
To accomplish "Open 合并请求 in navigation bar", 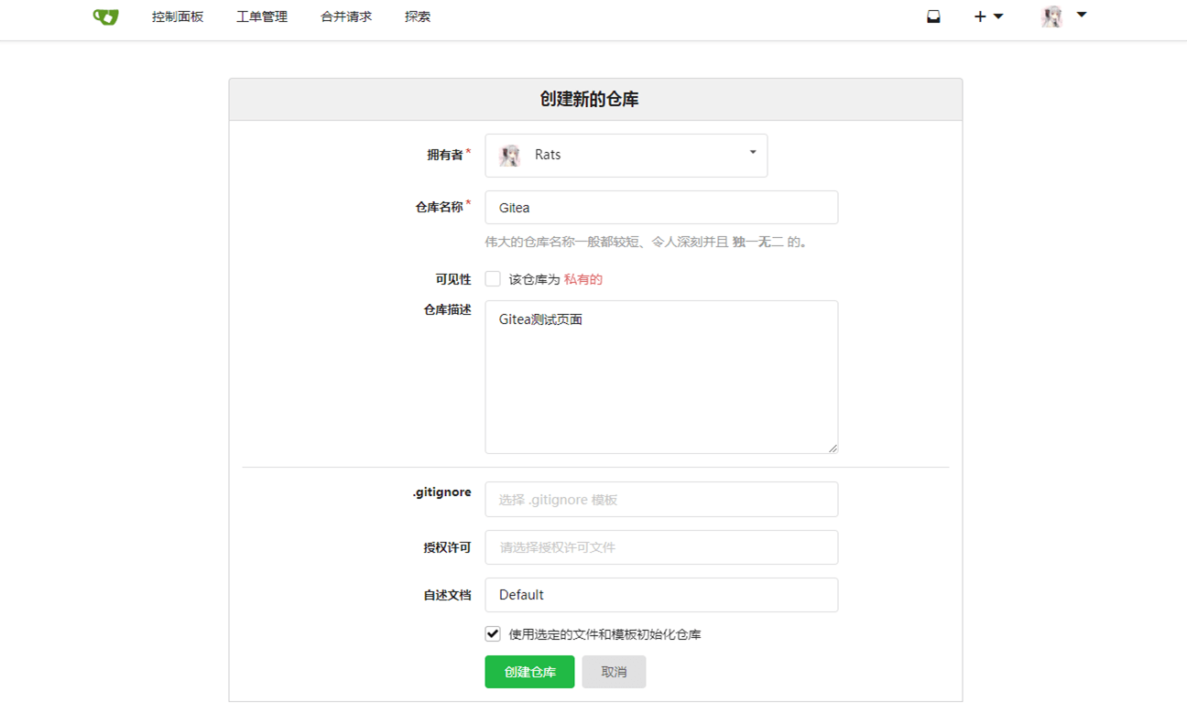I will coord(346,16).
